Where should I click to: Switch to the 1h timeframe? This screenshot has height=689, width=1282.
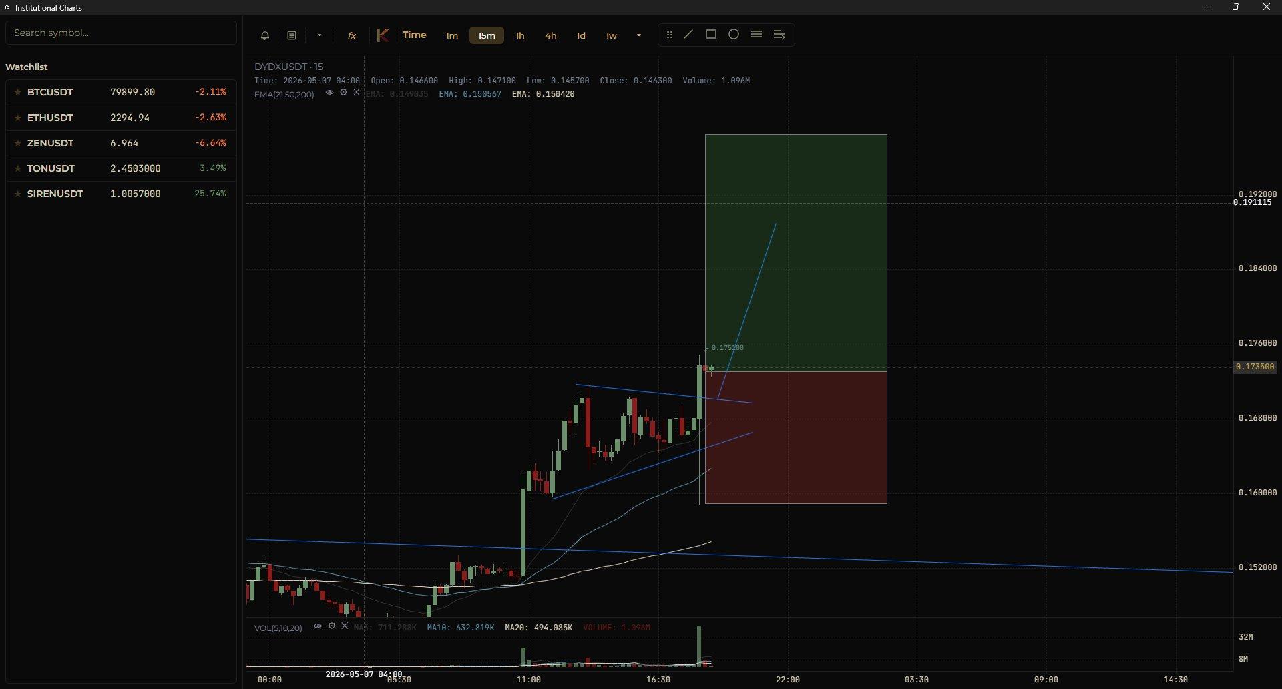pyautogui.click(x=520, y=35)
